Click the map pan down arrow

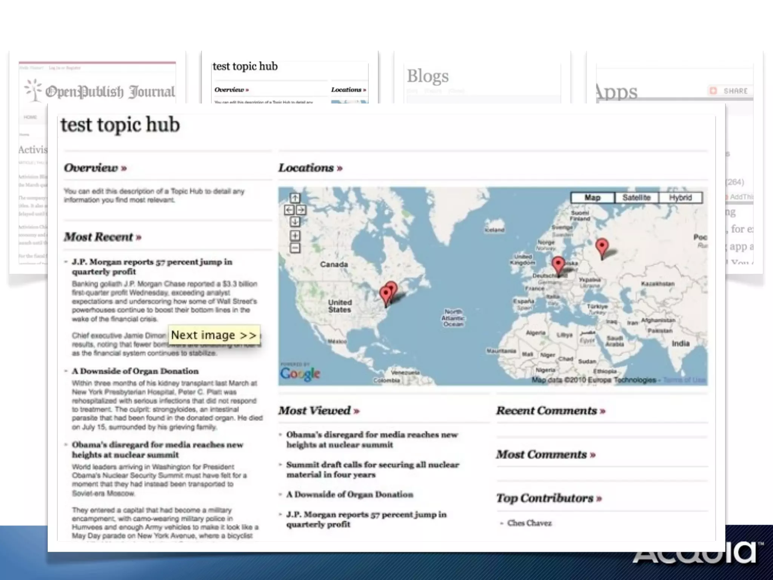pyautogui.click(x=295, y=222)
